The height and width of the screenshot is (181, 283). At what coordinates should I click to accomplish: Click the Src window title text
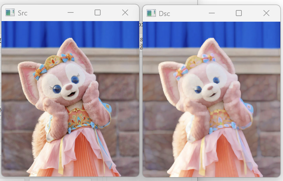23,13
